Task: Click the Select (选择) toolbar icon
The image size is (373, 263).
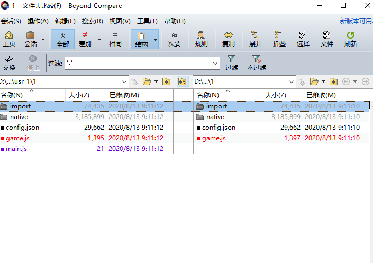Action: 303,39
